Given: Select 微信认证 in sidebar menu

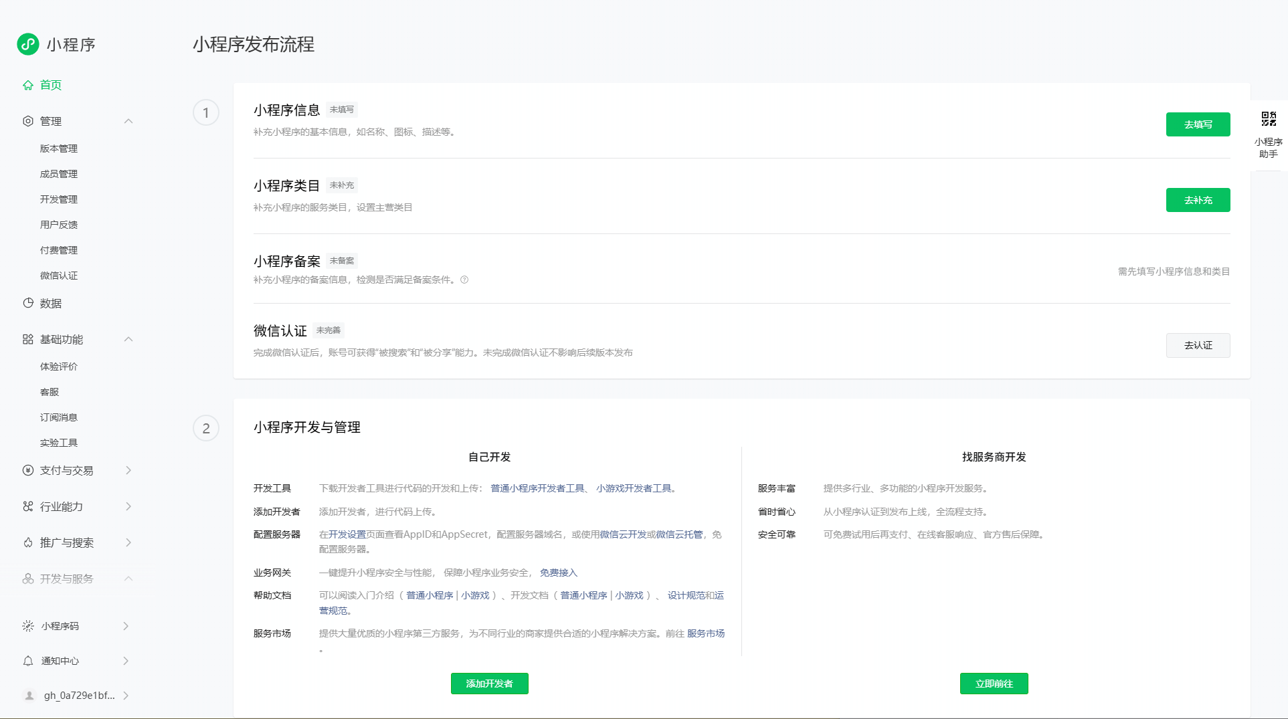Looking at the screenshot, I should pos(59,276).
